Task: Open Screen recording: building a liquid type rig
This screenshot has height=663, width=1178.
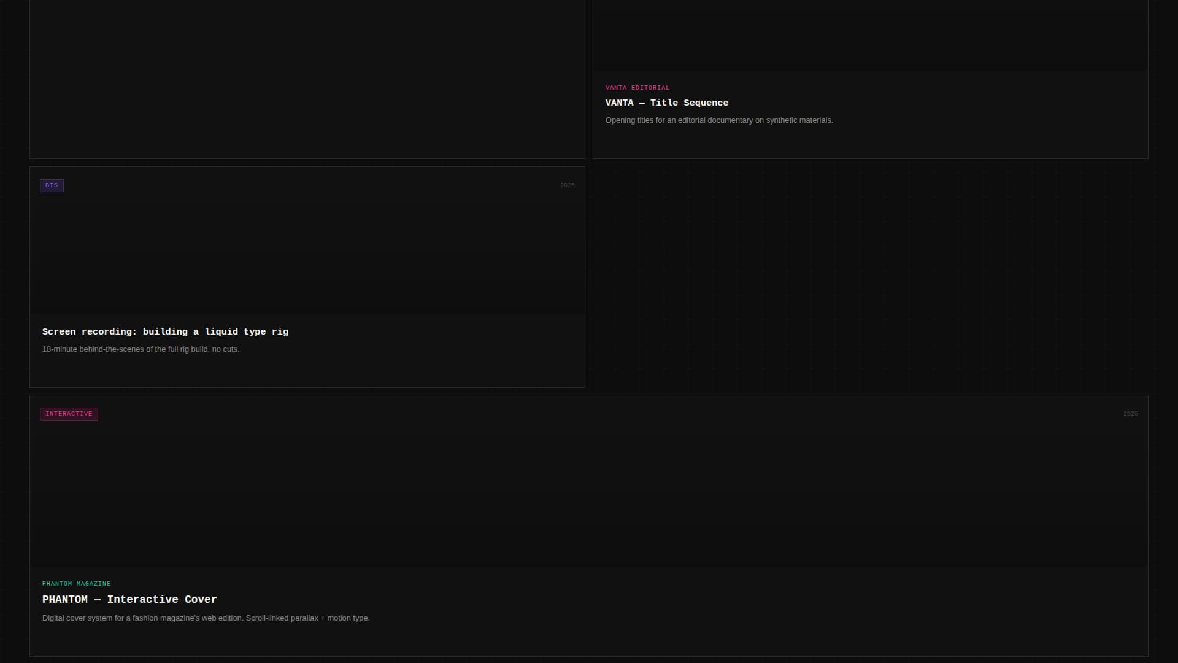Action: tap(165, 332)
